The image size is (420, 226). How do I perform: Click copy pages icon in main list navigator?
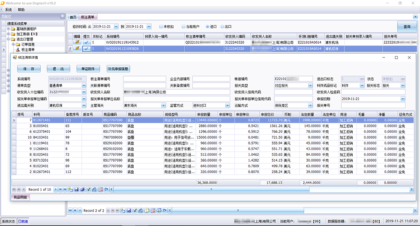[x=147, y=211]
